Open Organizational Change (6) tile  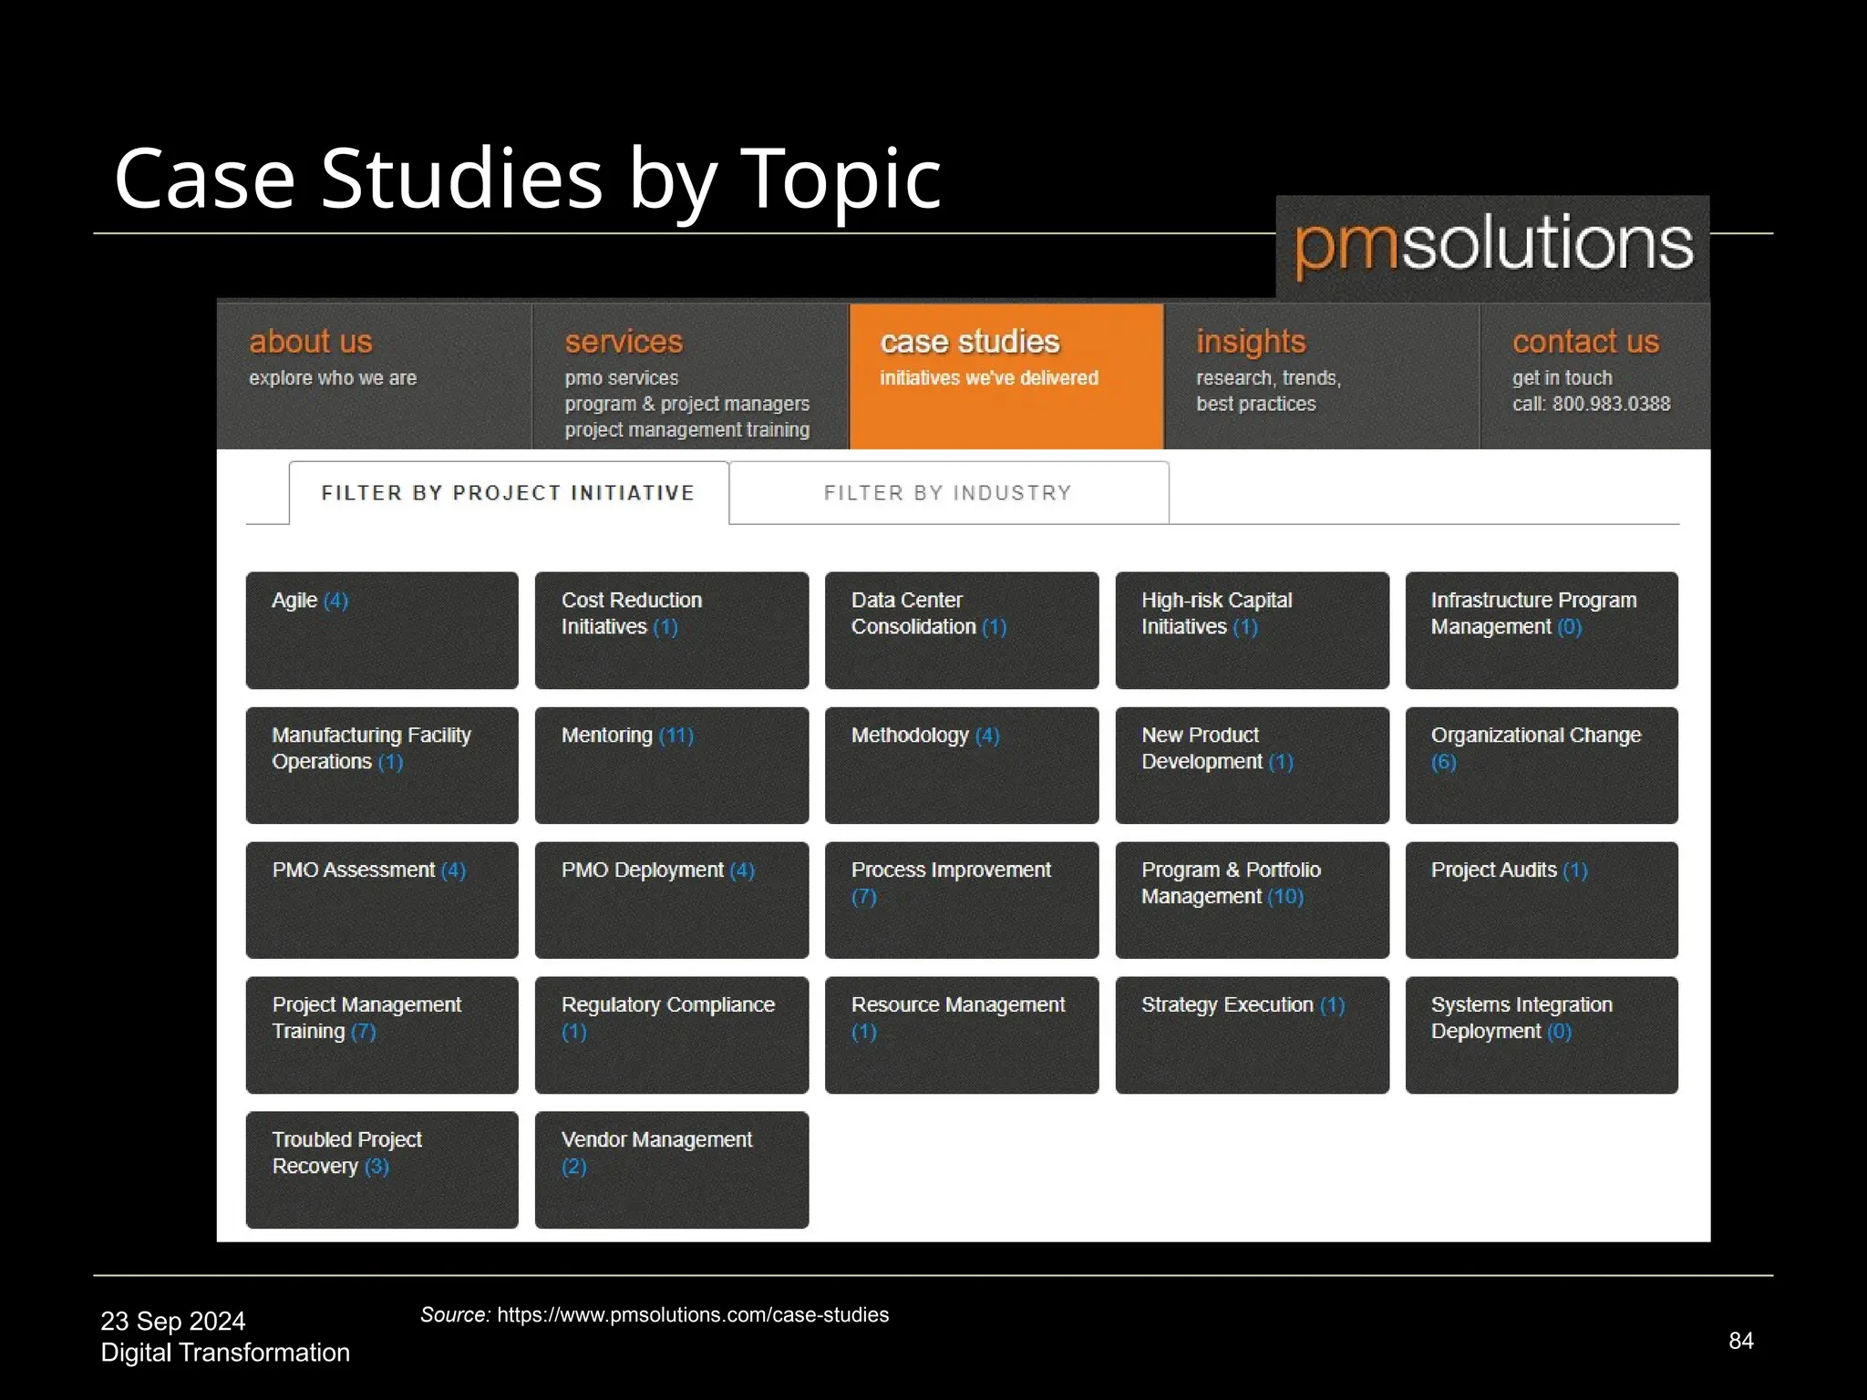click(1542, 765)
